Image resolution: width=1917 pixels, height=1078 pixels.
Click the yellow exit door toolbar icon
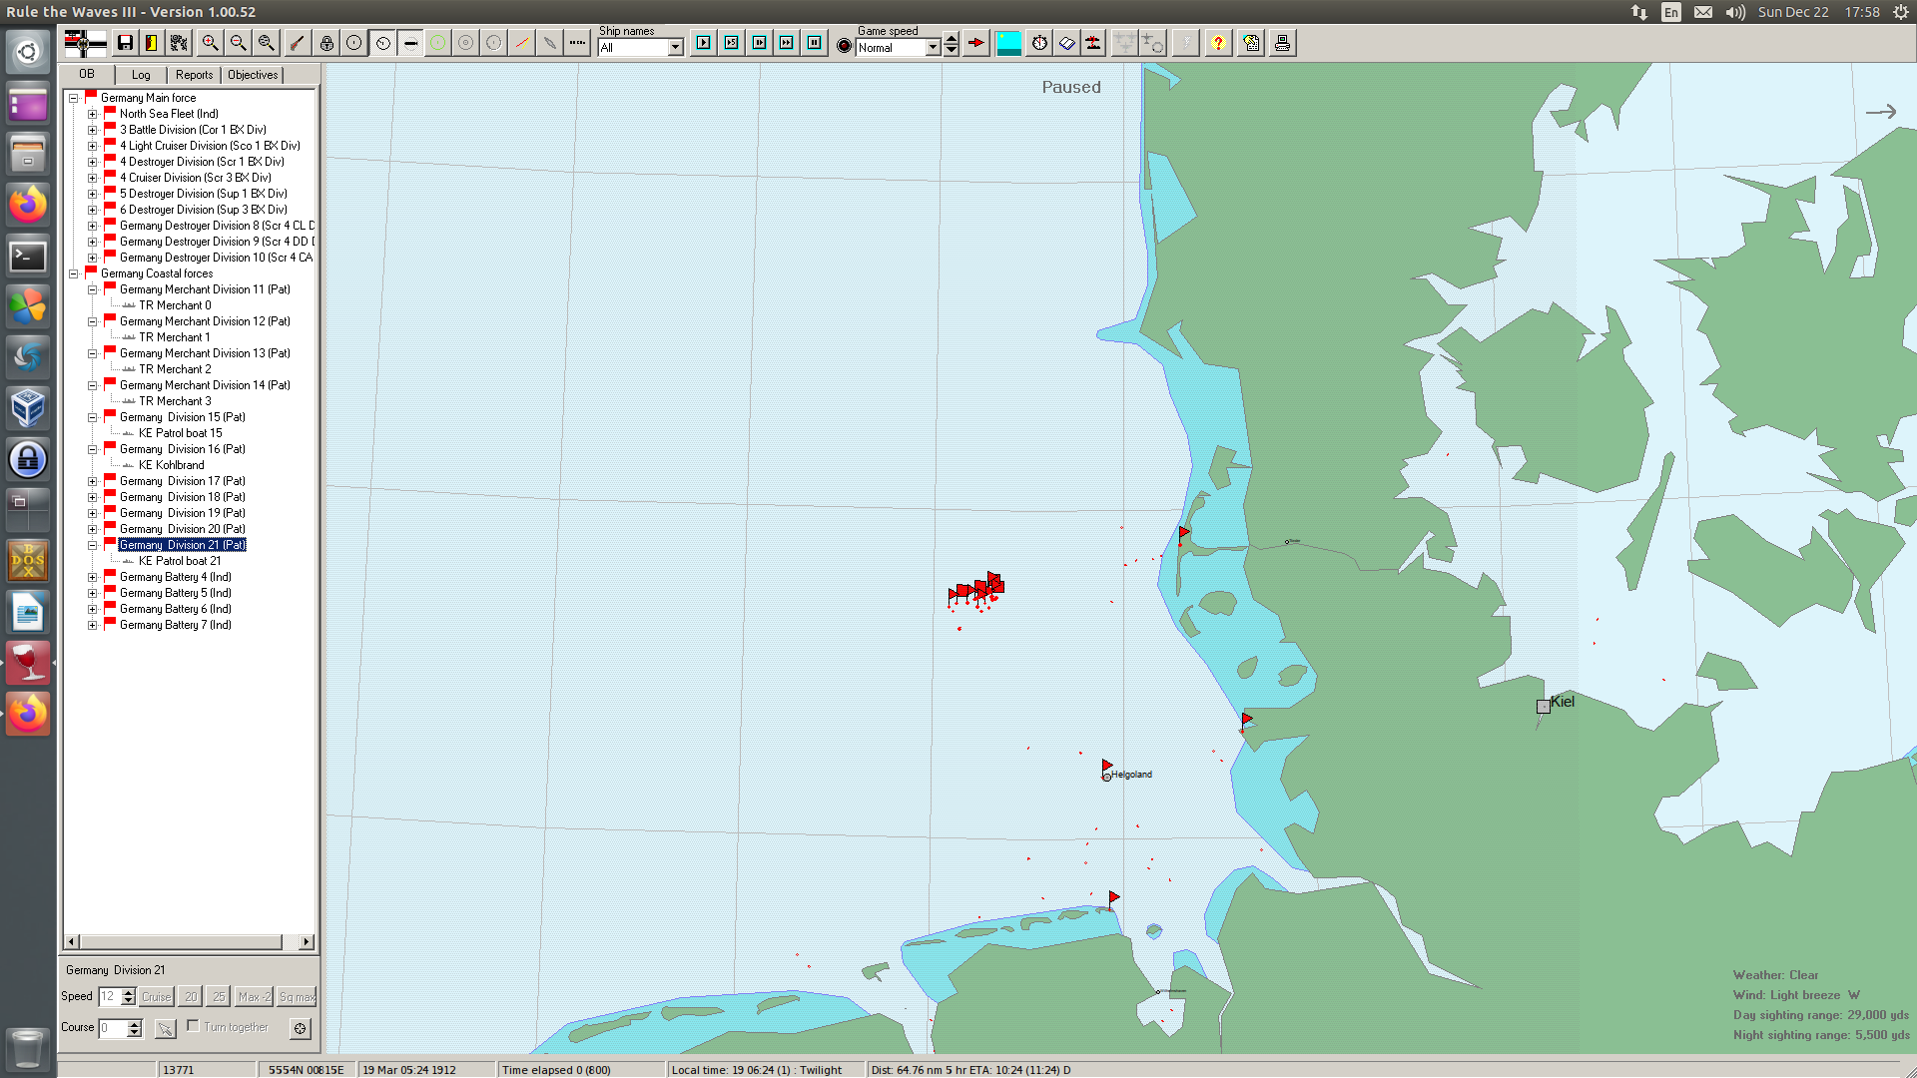pos(152,43)
